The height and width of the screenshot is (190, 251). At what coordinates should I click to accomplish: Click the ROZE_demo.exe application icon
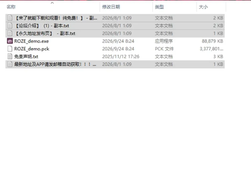click(10, 41)
